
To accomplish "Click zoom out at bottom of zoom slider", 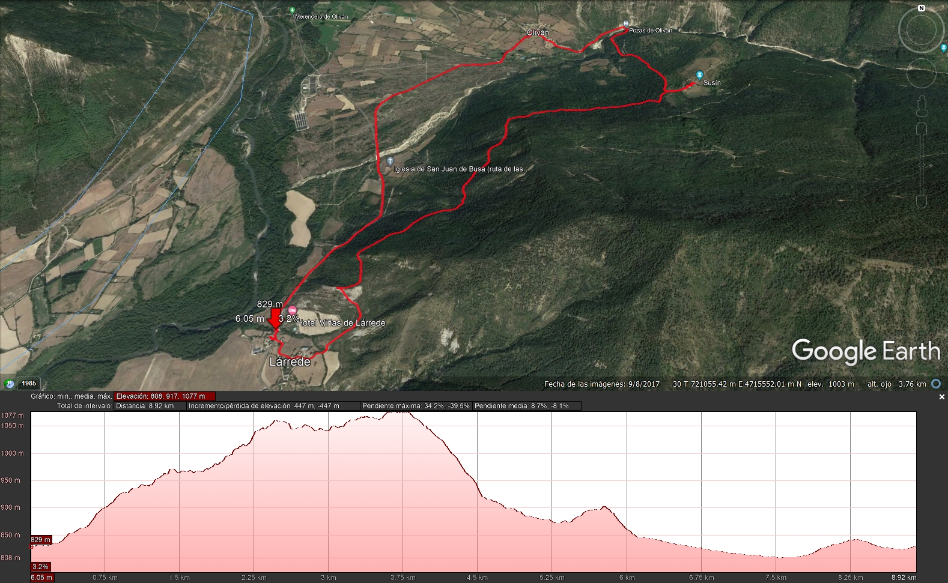I will (922, 202).
